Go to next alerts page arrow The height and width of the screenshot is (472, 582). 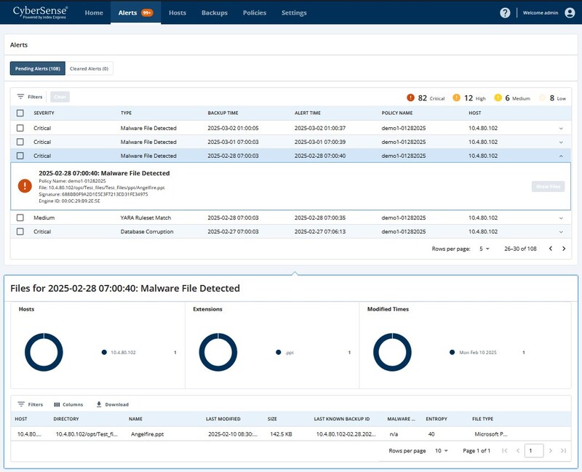click(564, 249)
